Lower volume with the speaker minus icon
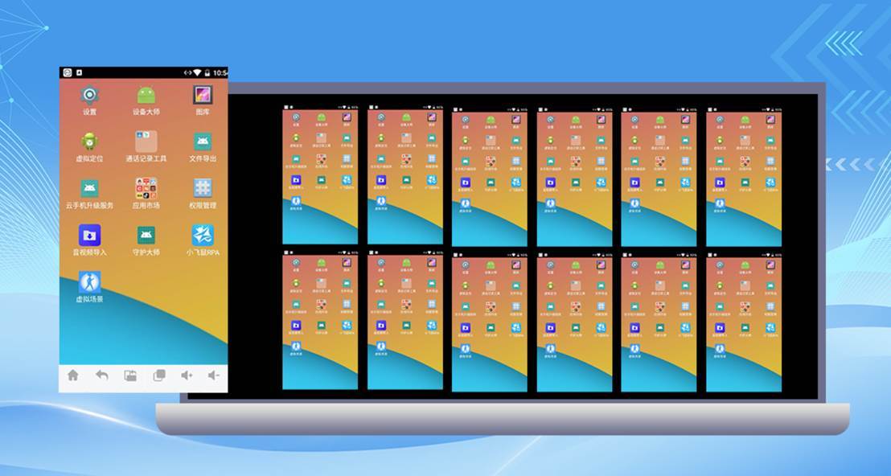Screen dimensions: 891x476 [x=214, y=375]
